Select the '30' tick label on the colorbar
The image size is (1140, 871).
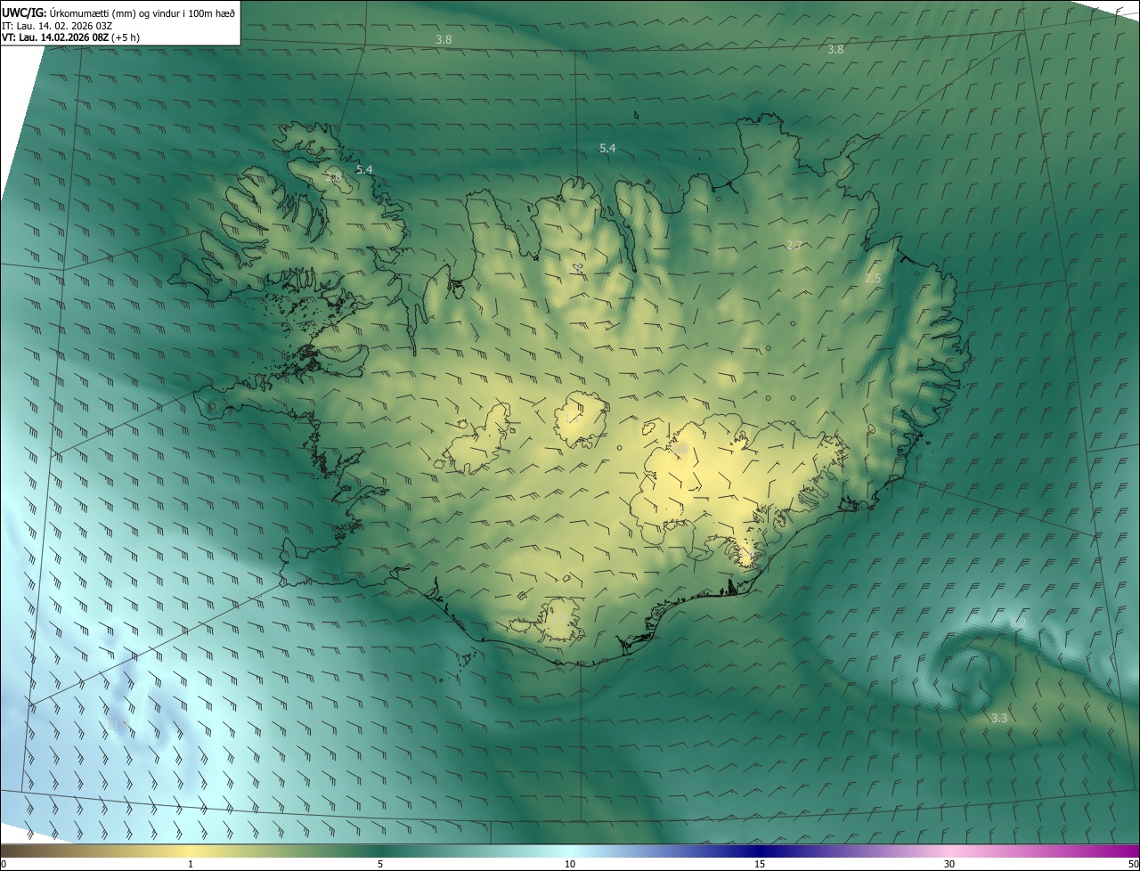949,864
